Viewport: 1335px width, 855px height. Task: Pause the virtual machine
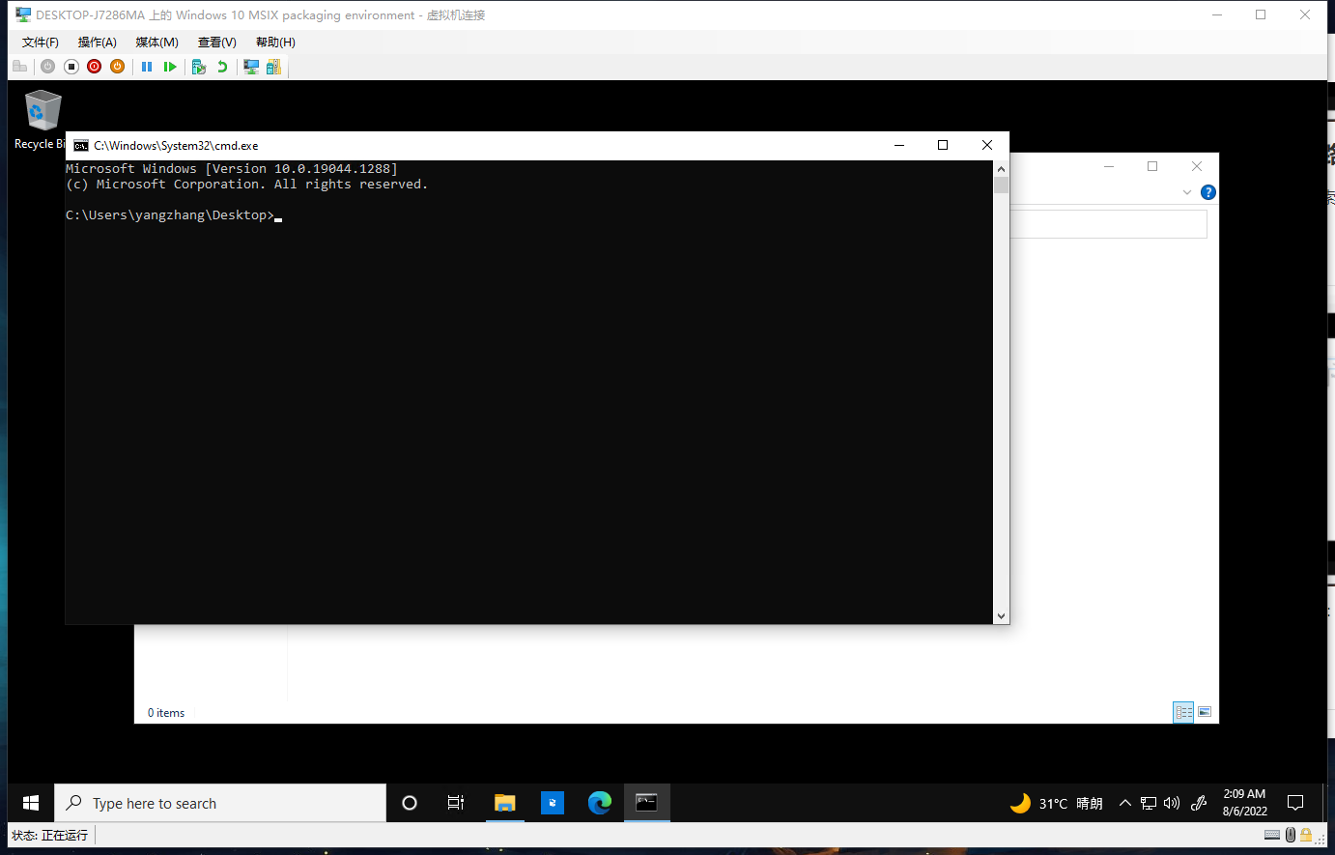(x=147, y=67)
